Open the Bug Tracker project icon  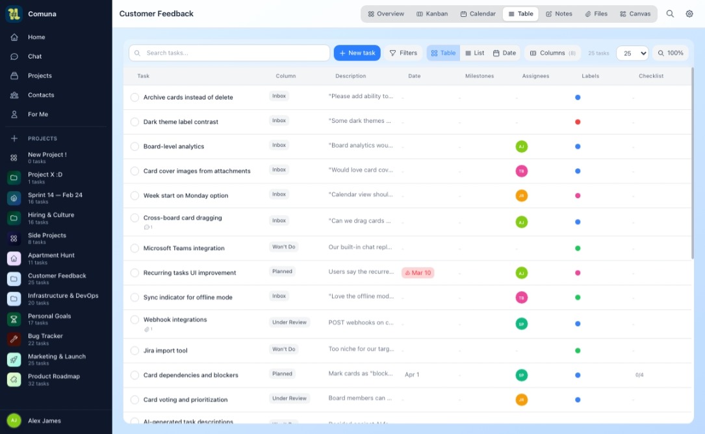[14, 339]
